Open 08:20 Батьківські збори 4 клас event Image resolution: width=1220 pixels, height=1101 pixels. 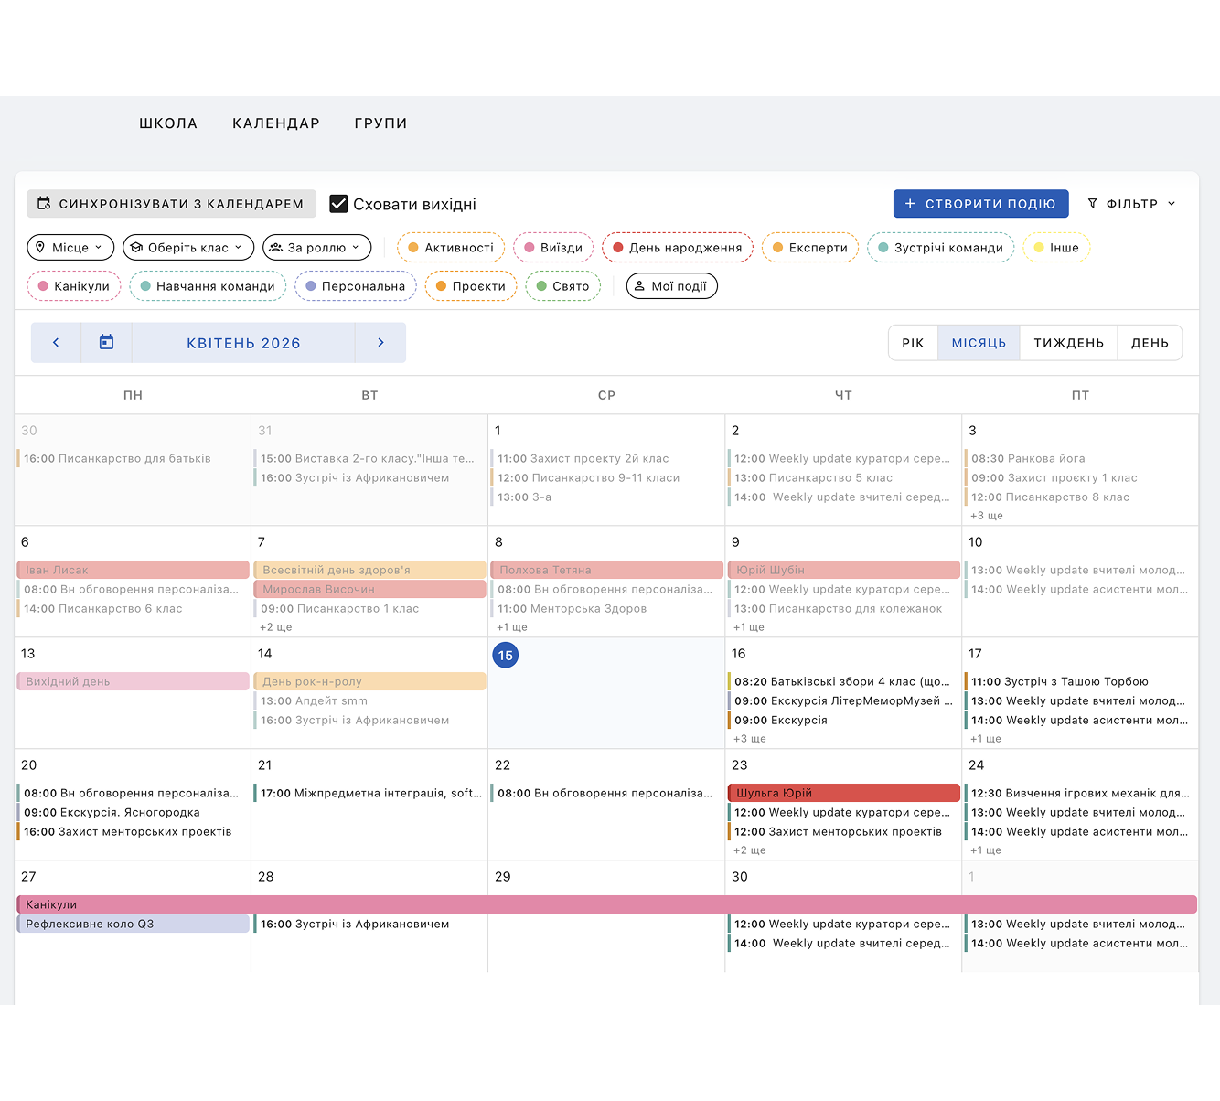point(843,681)
